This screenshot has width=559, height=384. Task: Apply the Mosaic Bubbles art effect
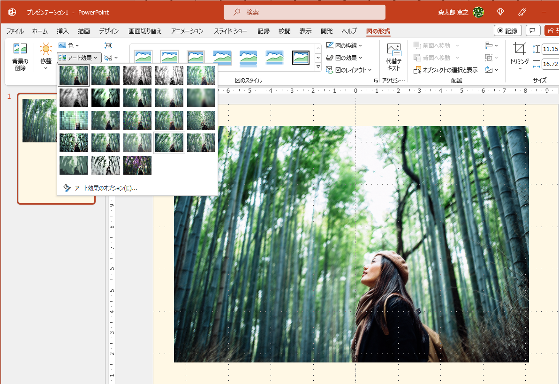[x=169, y=120]
